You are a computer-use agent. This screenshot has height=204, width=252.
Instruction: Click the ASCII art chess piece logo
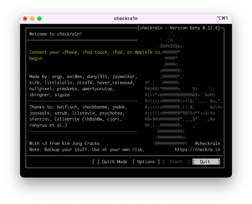183,88
